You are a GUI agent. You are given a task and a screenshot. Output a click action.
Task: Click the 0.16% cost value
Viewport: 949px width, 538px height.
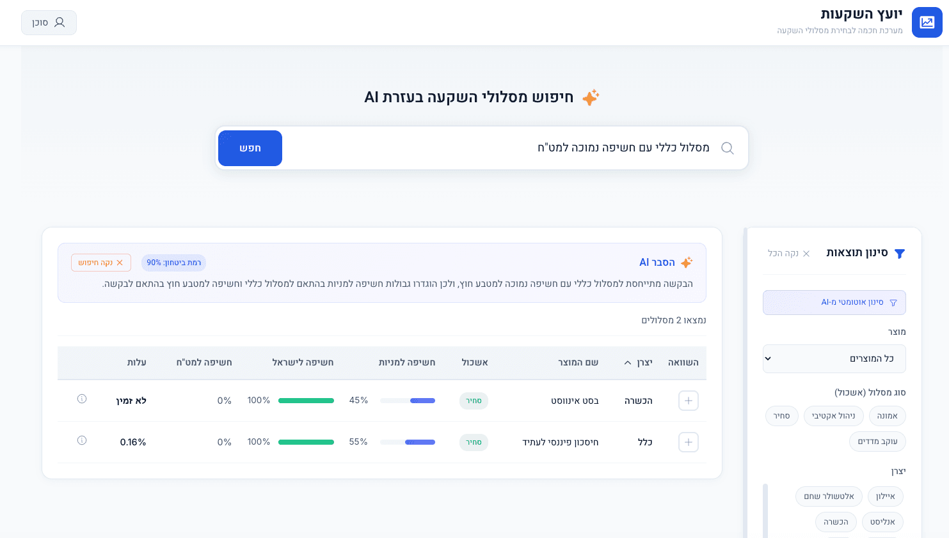point(133,442)
